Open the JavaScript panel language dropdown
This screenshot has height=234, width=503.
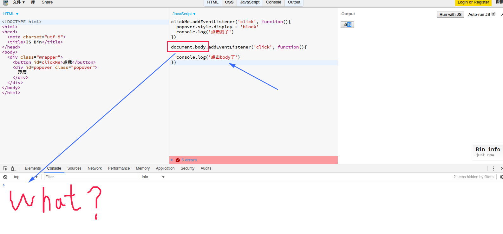(184, 14)
